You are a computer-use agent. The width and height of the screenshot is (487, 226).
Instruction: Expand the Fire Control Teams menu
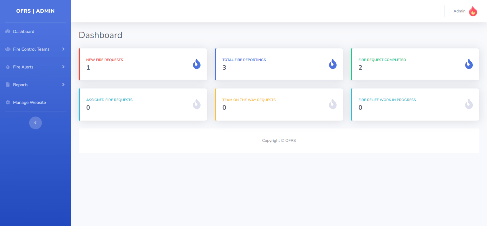click(x=63, y=49)
